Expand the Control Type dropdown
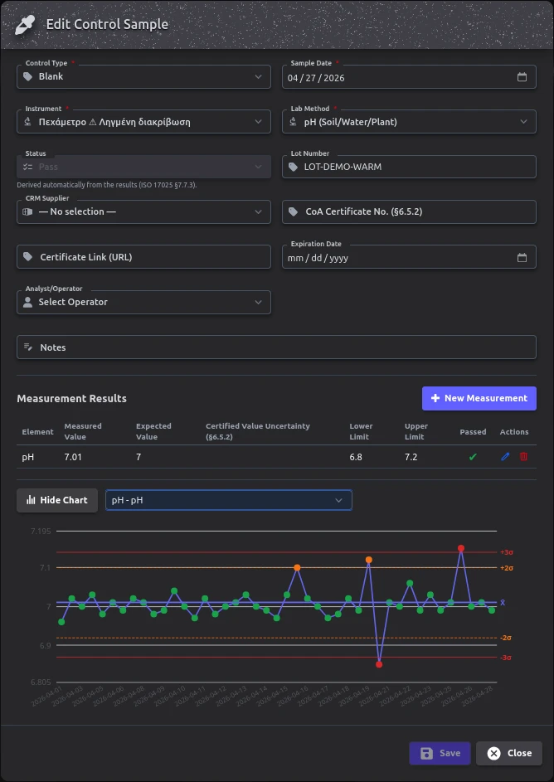This screenshot has height=782, width=554. click(x=258, y=77)
